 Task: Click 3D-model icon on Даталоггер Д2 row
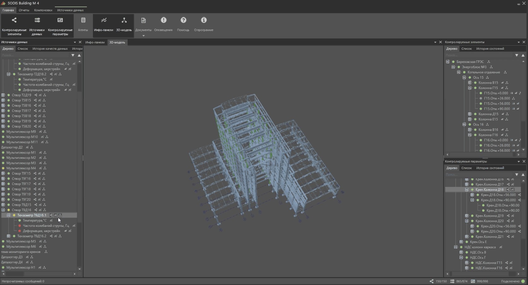pos(32,147)
